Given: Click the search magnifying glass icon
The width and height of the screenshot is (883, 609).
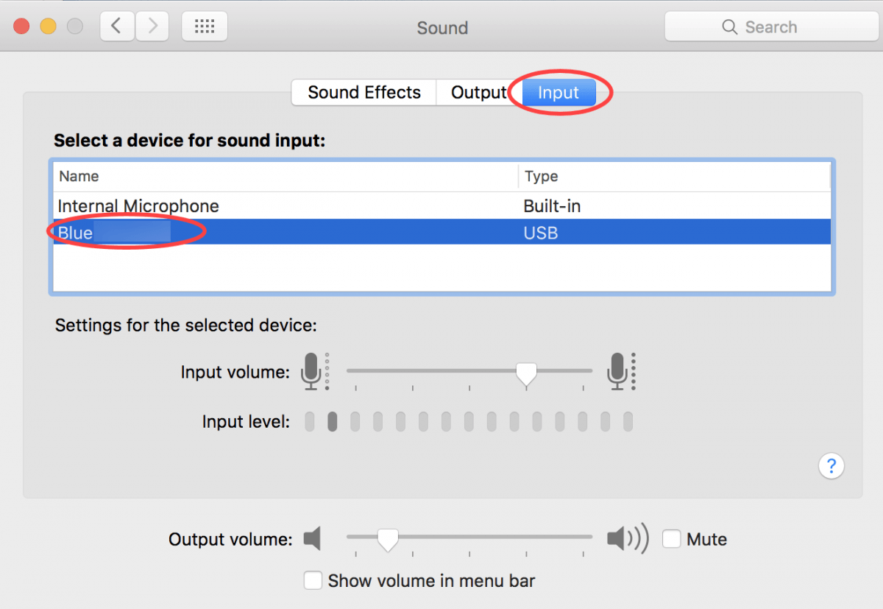Looking at the screenshot, I should (729, 27).
